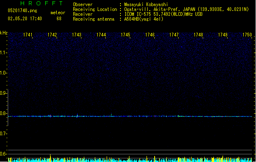Click the 1741 time axis marker
Screen dimensions: 256x162
[28, 35]
